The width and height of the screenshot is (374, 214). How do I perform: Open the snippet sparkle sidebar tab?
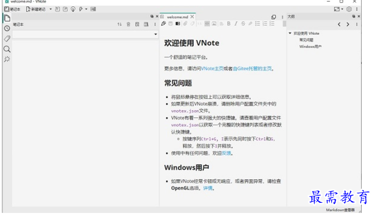[x=7, y=59]
